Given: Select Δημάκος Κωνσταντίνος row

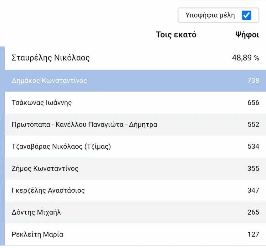Looking at the screenshot, I should (x=135, y=81).
